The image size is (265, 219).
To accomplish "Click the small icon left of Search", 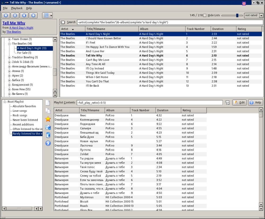I will (63, 22).
